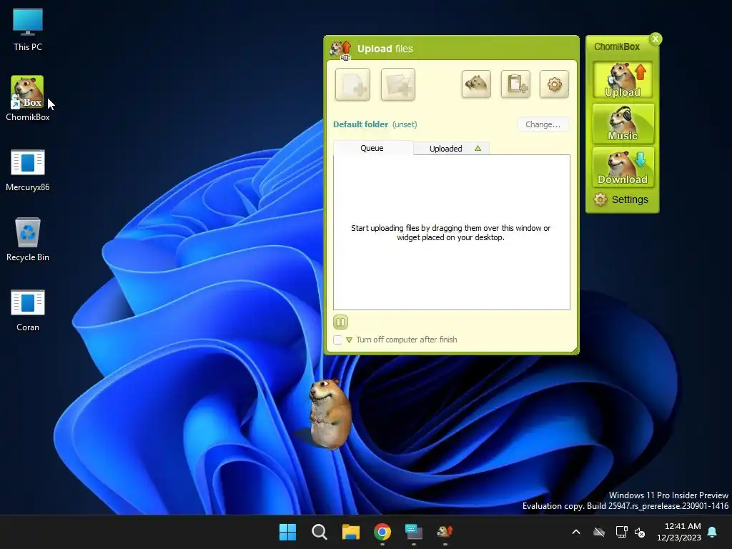Close the ChomikBox widget with X button
Screen dimensions: 732x549
[x=656, y=39]
